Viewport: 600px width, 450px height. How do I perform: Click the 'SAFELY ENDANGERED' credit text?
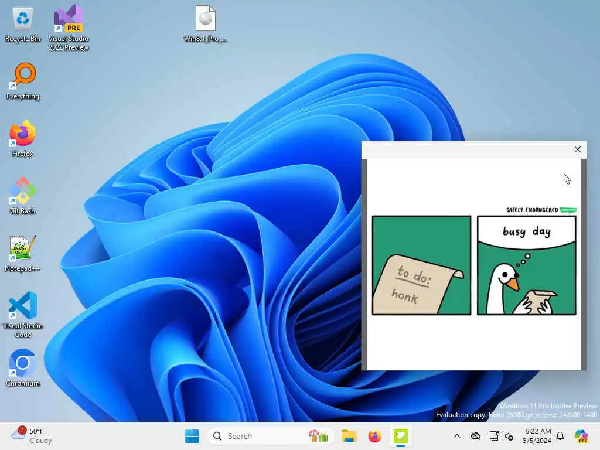[x=532, y=210]
